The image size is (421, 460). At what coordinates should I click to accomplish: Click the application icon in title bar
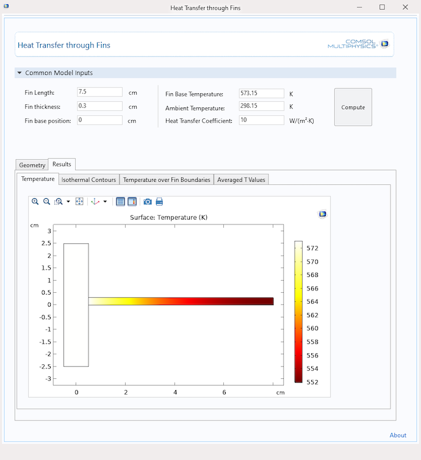coord(6,6)
